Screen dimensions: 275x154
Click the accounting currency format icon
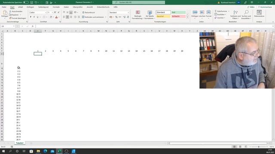(111, 17)
